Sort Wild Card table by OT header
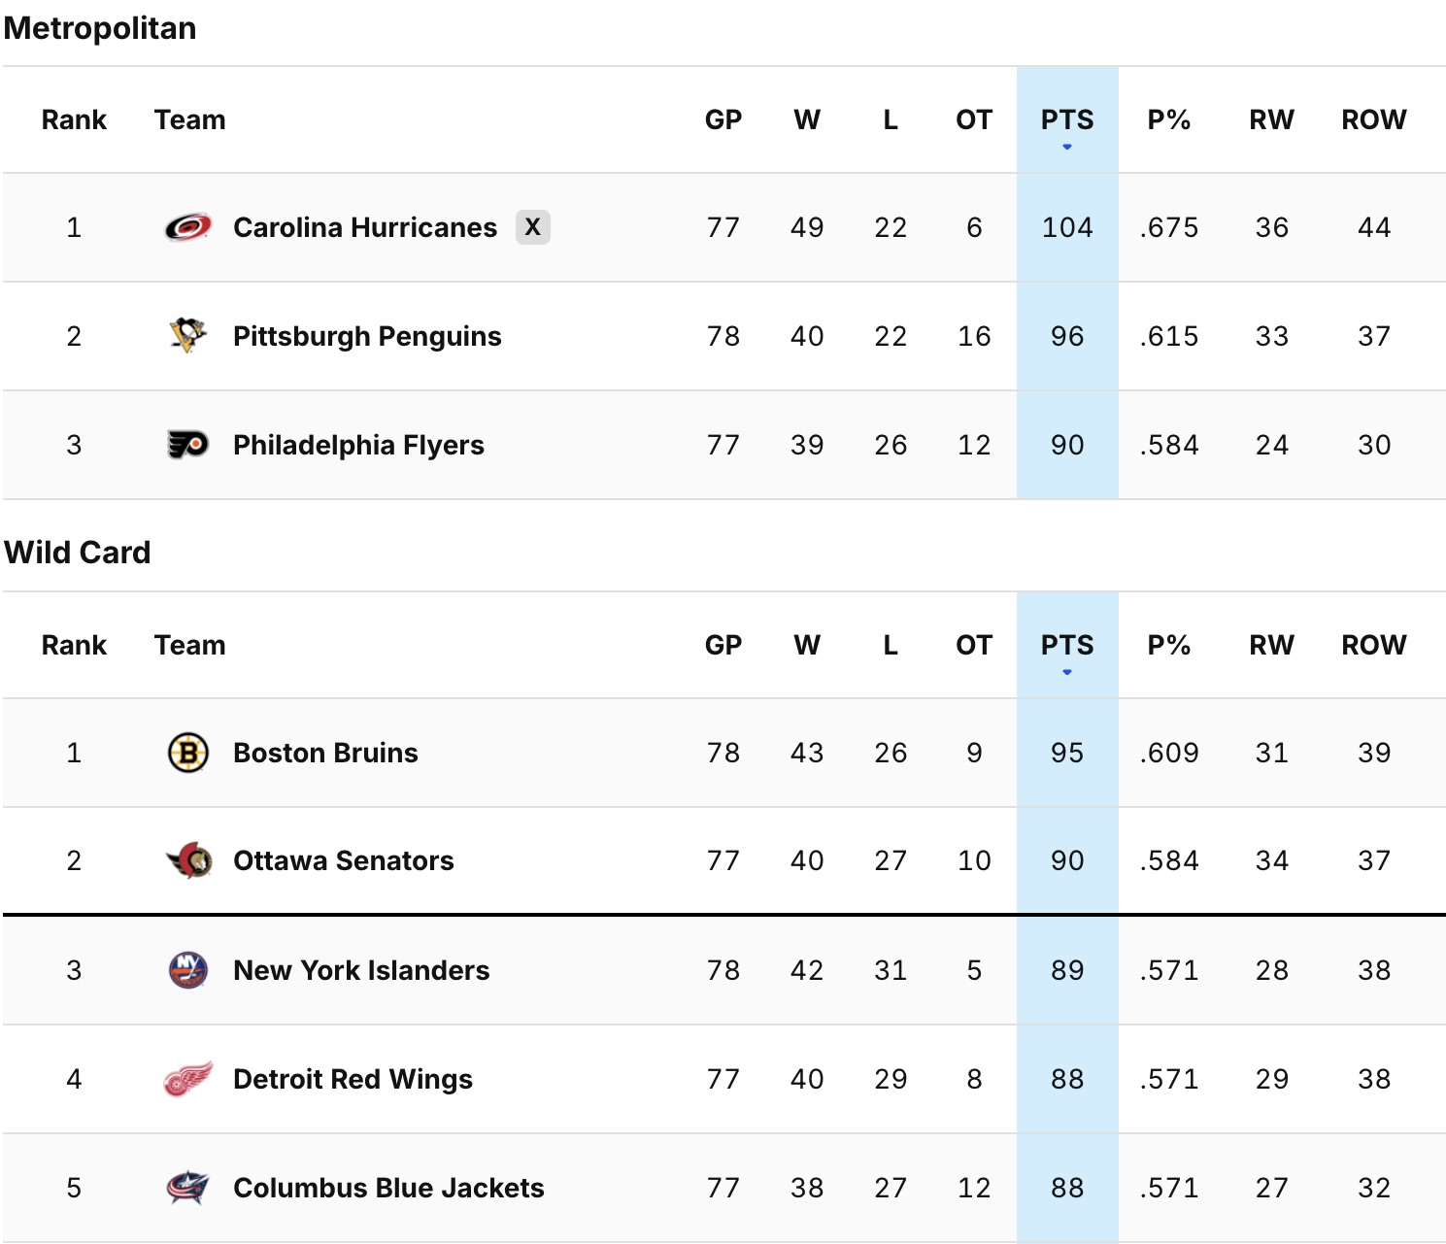 (974, 646)
